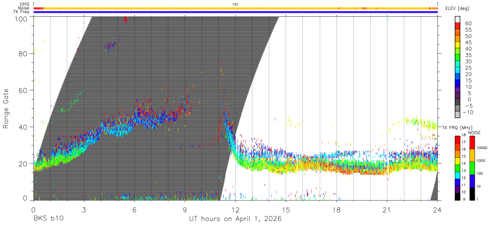Click the NOISE legend label '100'
Viewport: 492px width, 227px height.
pos(480,174)
